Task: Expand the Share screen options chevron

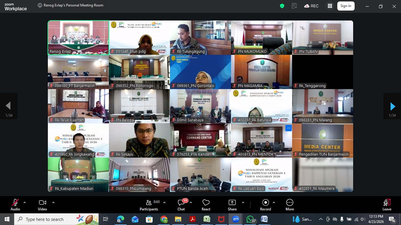Action: click(x=243, y=202)
